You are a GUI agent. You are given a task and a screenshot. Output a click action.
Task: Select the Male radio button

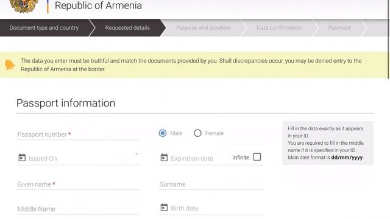tap(163, 133)
